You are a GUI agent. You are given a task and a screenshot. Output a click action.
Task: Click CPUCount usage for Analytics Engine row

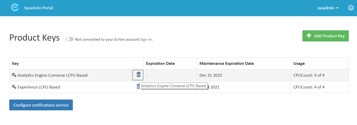pos(309,75)
